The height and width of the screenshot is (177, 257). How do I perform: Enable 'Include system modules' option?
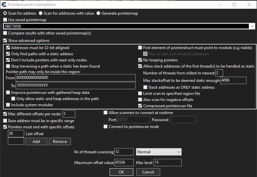[x=8, y=105]
